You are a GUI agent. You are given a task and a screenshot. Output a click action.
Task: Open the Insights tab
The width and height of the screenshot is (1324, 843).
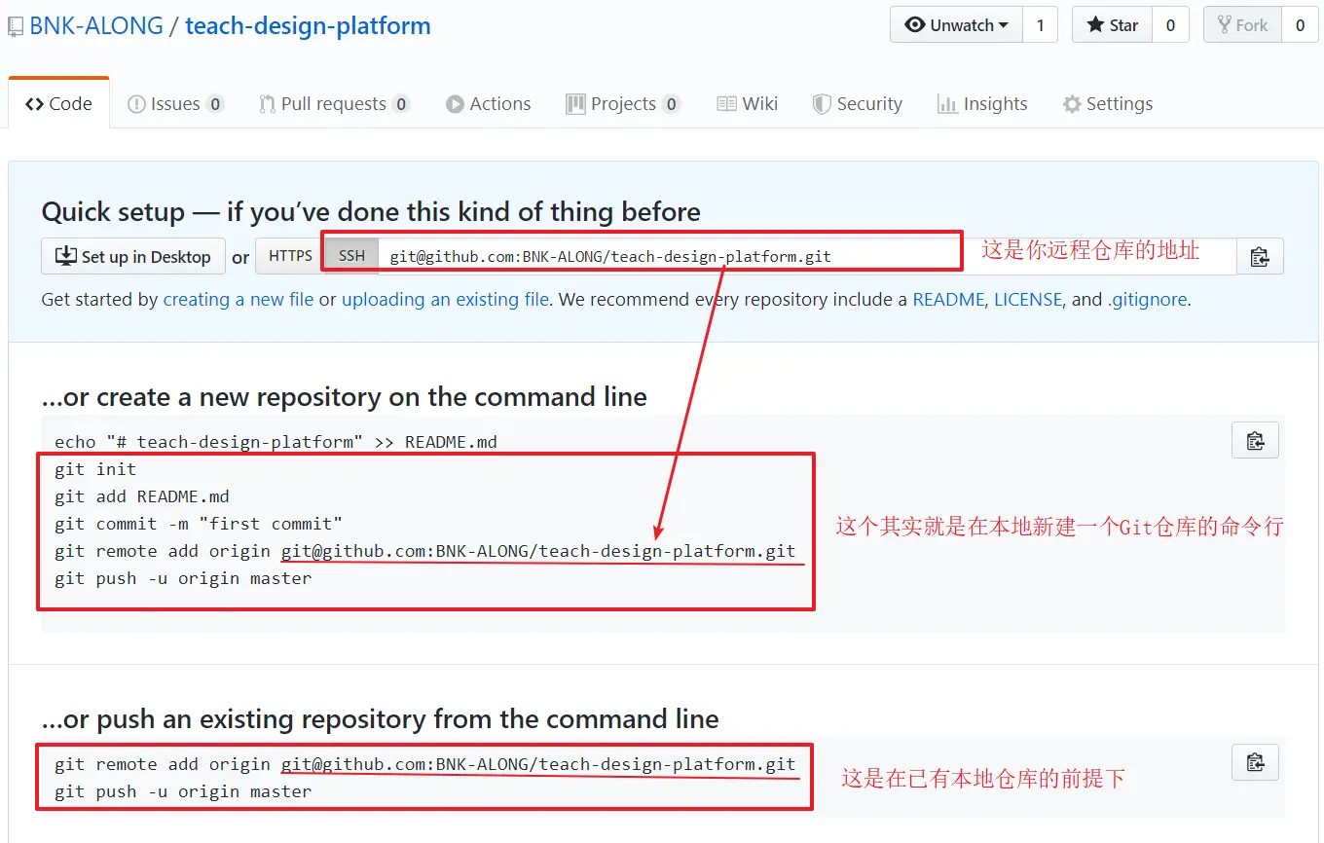[982, 103]
